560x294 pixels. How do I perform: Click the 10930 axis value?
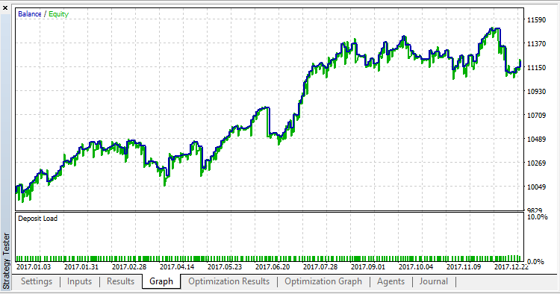(x=536, y=91)
